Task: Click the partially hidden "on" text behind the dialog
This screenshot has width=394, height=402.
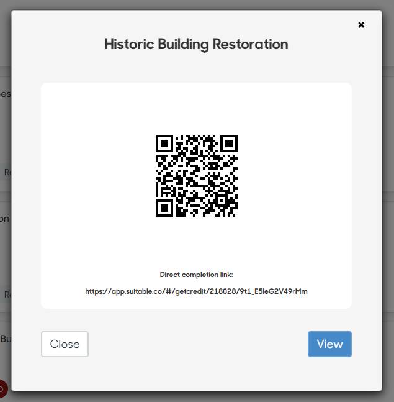Action: pyautogui.click(x=5, y=219)
